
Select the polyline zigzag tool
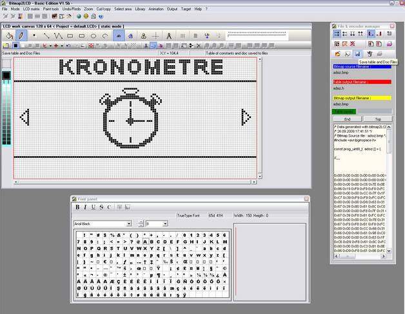pos(58,35)
